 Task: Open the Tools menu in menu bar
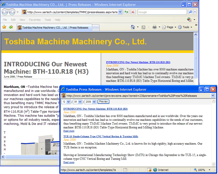point(48,20)
